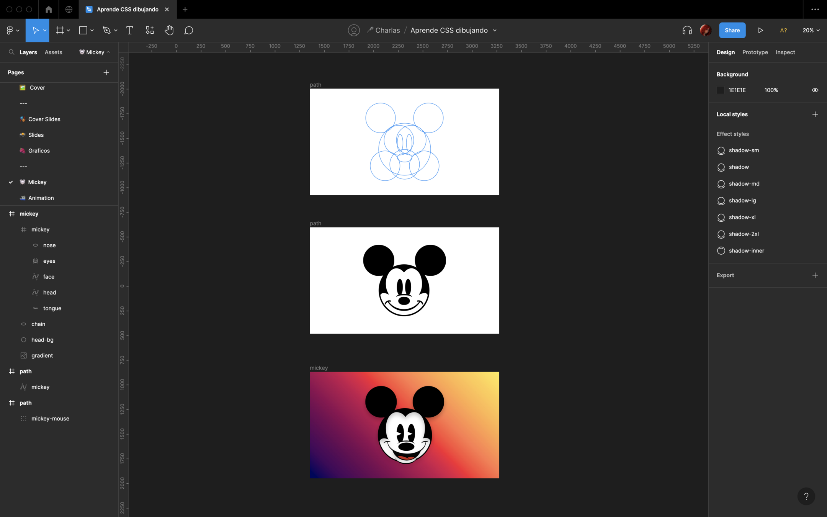Collapse the Mickey page list chevron
The width and height of the screenshot is (827, 517).
(108, 52)
